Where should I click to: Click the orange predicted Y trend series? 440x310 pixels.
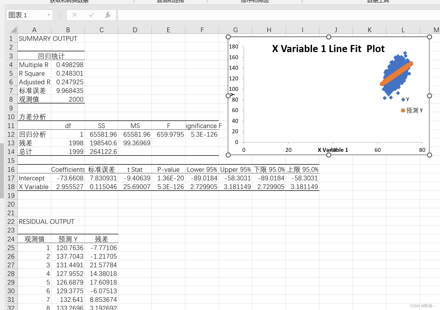tap(396, 74)
